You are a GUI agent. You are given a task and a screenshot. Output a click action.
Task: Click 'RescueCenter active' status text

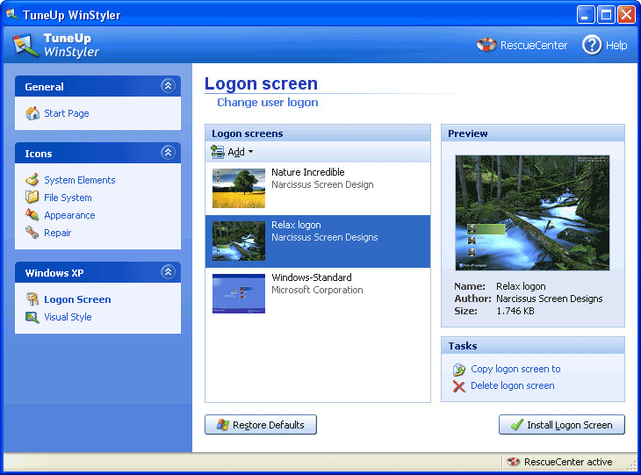click(x=568, y=462)
